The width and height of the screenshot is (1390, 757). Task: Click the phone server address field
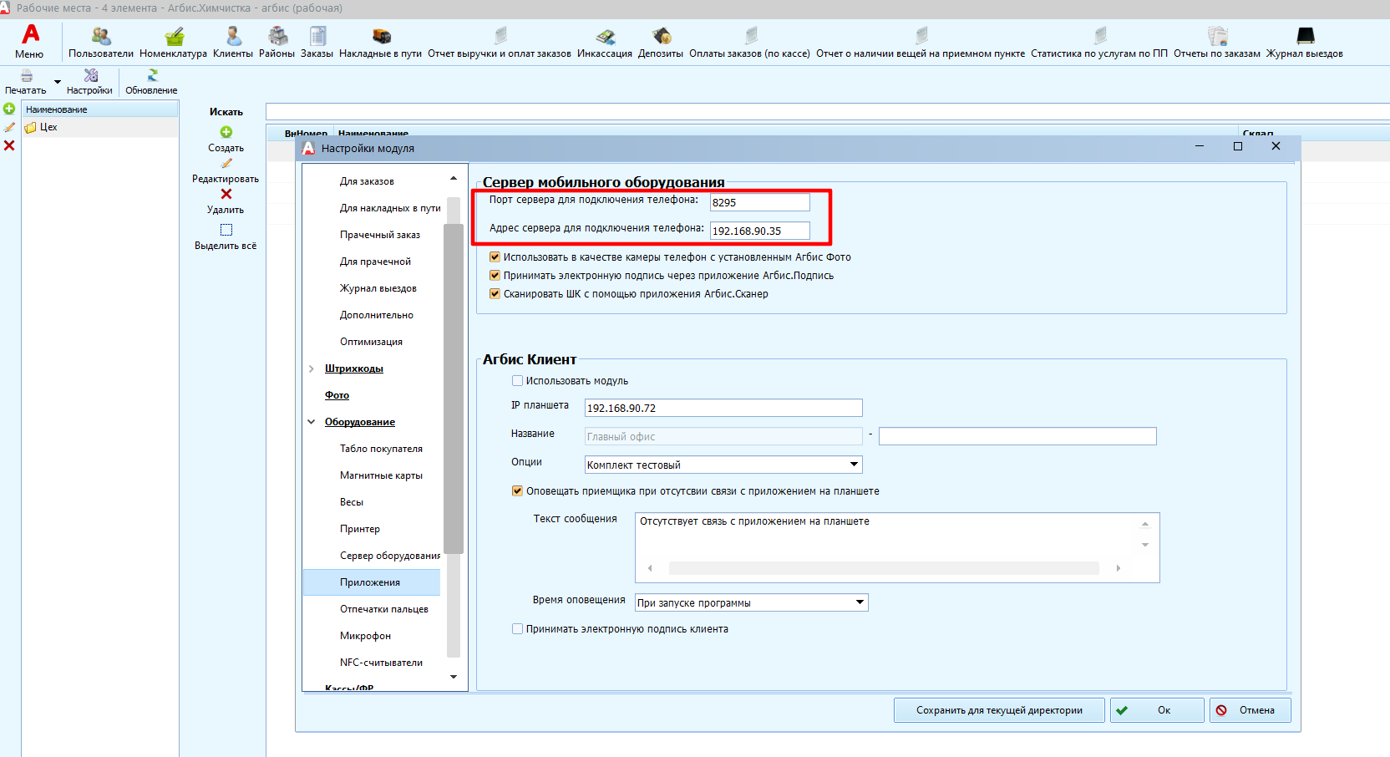760,231
